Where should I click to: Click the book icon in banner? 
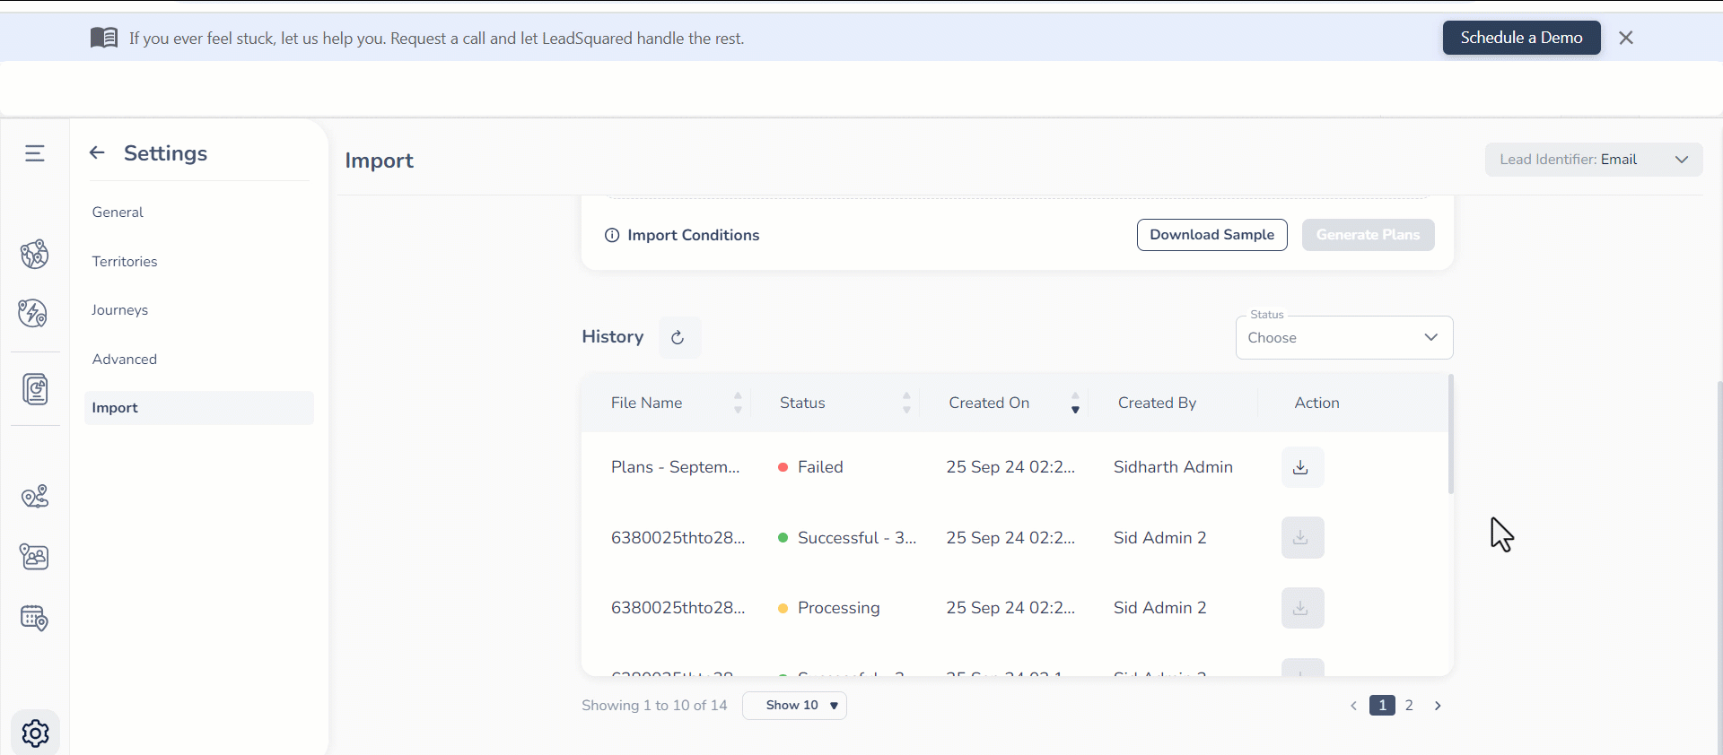pos(104,38)
